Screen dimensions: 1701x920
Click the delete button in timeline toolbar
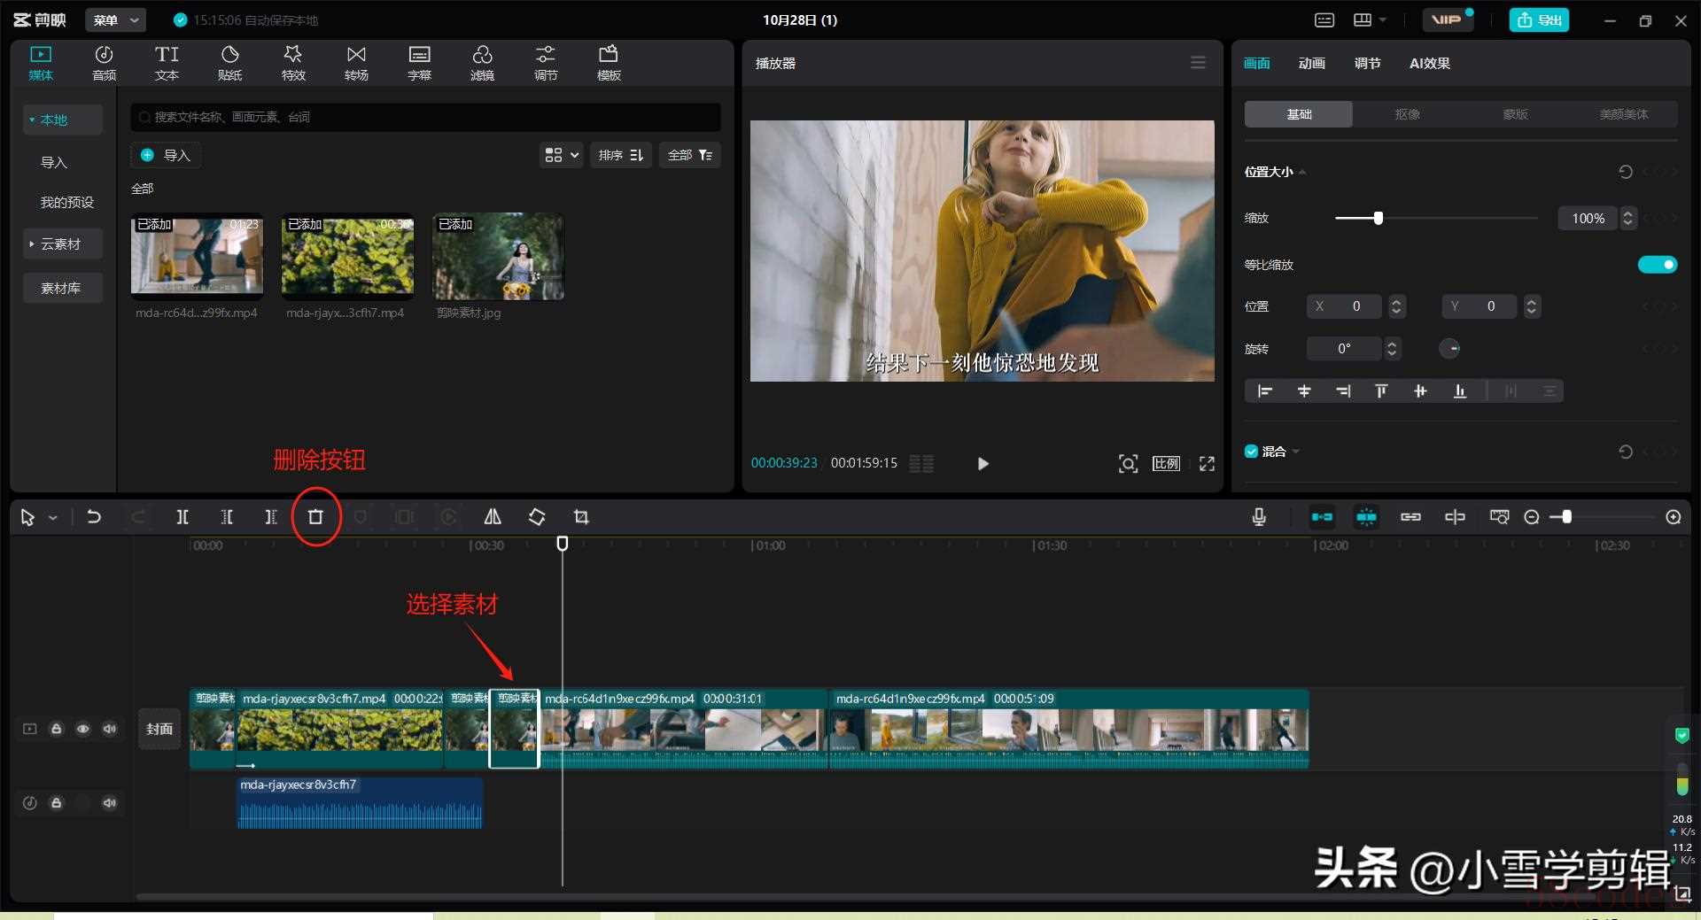coord(315,517)
